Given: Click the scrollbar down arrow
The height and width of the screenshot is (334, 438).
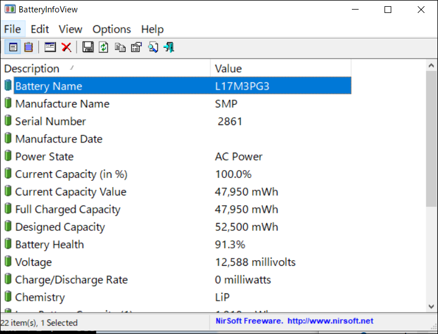Looking at the screenshot, I should click(x=431, y=306).
